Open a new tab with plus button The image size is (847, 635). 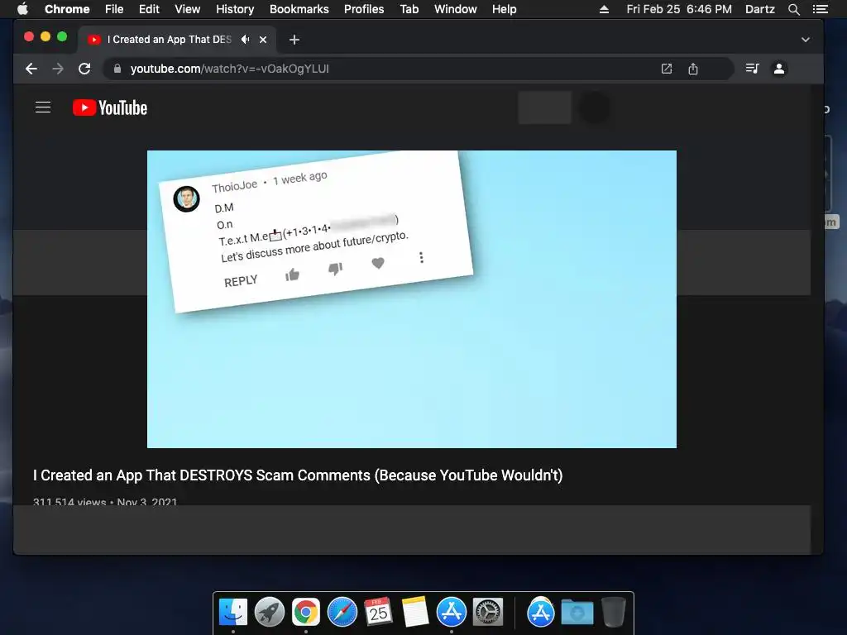point(294,40)
